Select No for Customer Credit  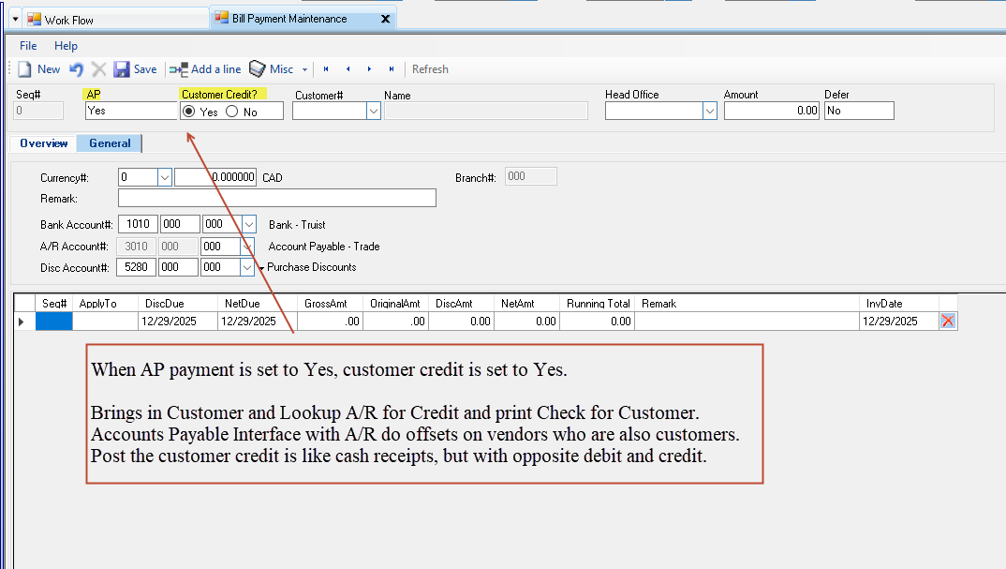pyautogui.click(x=231, y=112)
